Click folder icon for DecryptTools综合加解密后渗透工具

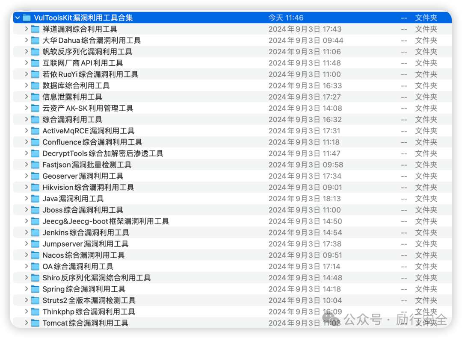coord(35,153)
